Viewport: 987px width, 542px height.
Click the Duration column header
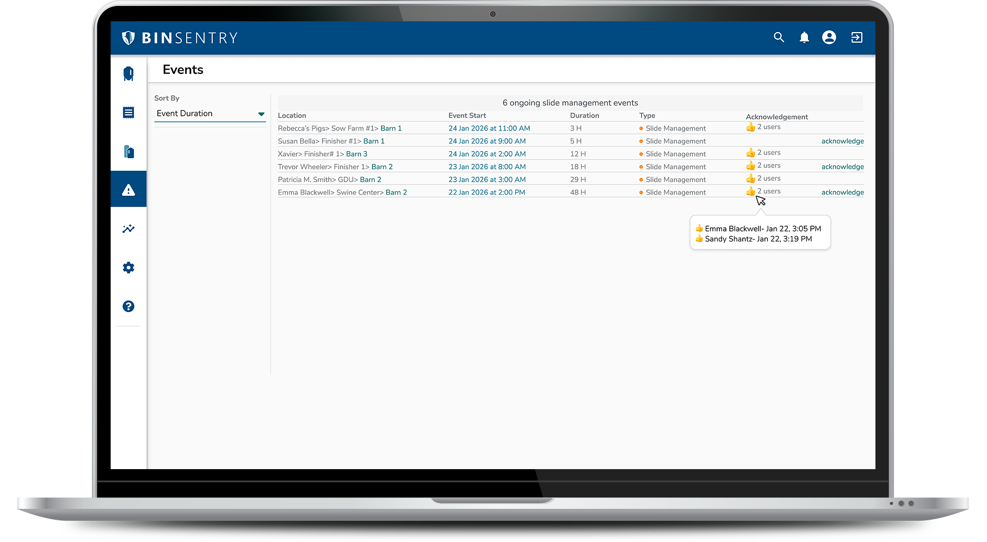point(584,116)
